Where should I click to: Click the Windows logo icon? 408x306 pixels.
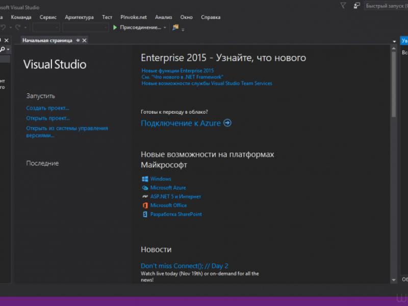tap(145, 179)
